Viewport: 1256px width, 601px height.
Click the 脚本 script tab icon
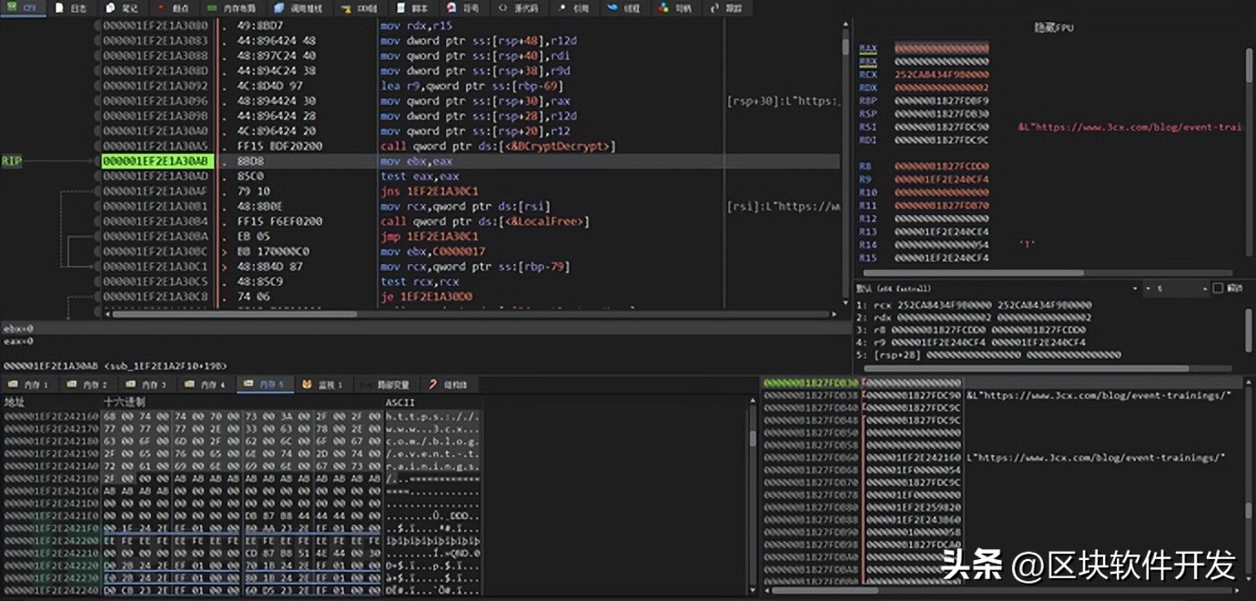click(x=401, y=8)
